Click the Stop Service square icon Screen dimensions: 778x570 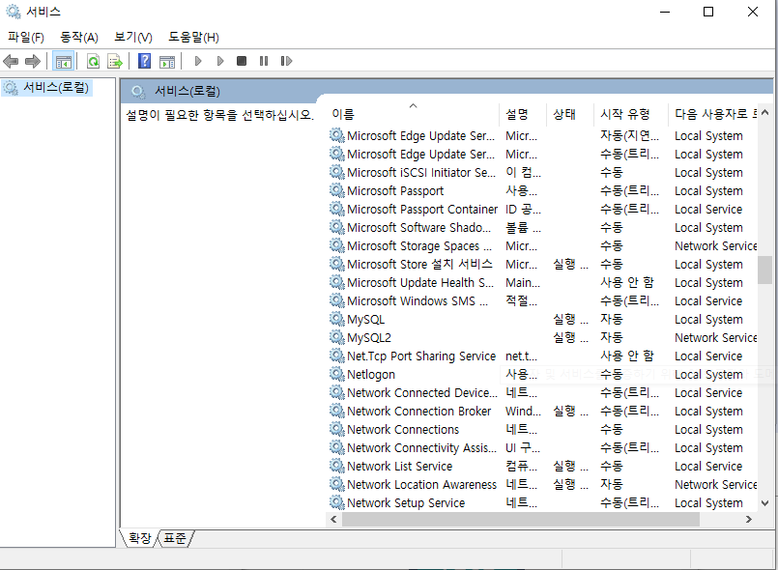tap(242, 61)
